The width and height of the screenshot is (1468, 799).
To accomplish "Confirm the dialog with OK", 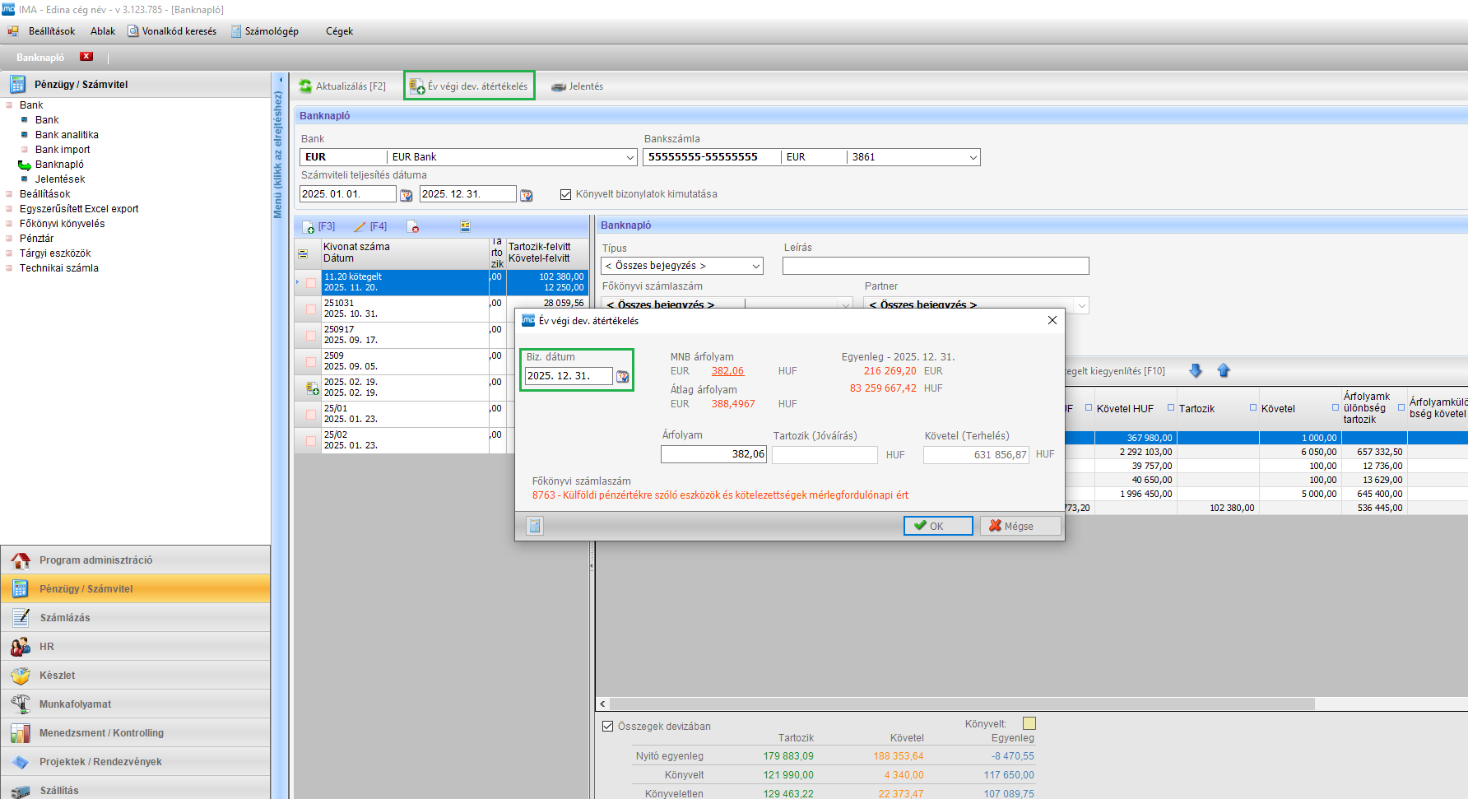I will point(937,526).
